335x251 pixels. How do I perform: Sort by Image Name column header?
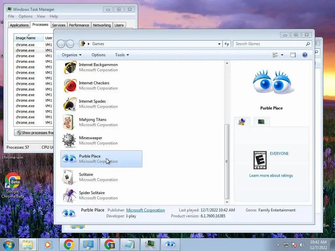28,38
